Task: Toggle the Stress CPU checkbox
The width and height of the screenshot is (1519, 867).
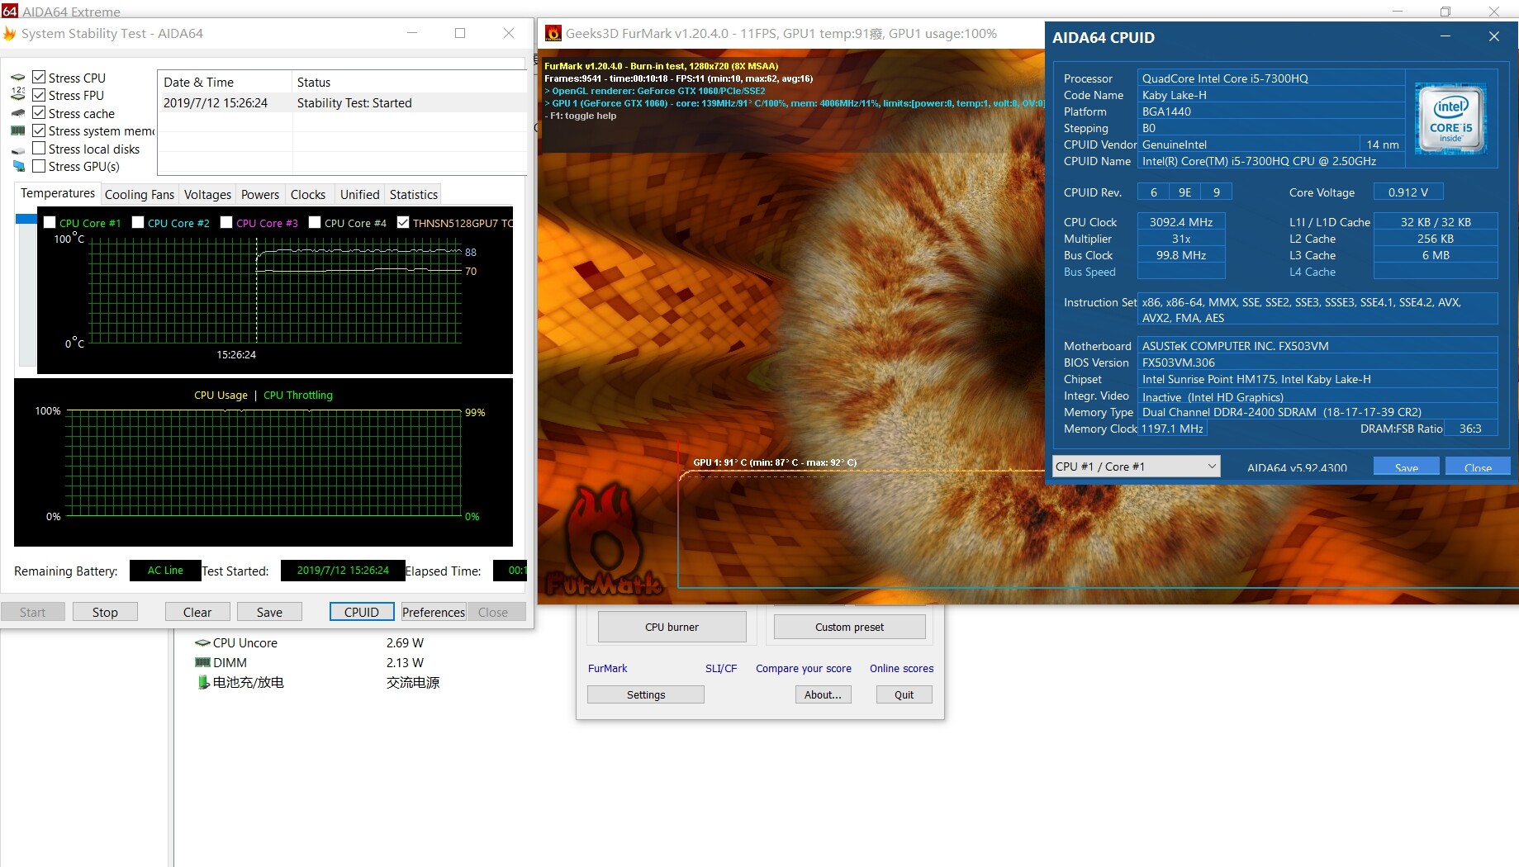Action: tap(39, 77)
